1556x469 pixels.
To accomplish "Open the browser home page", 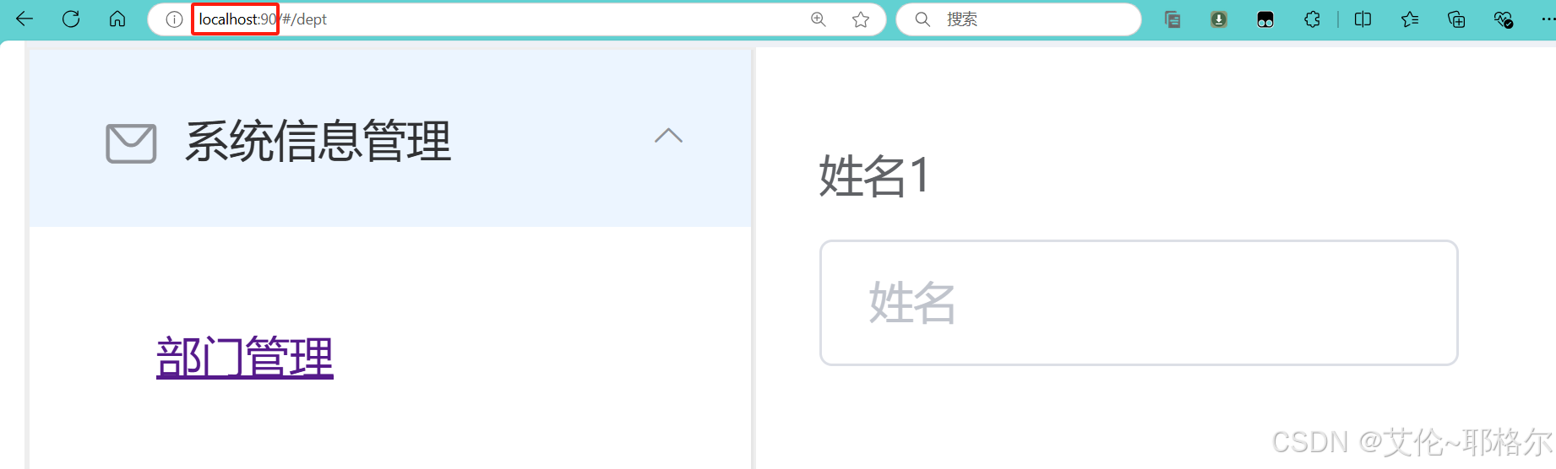I will pos(117,19).
